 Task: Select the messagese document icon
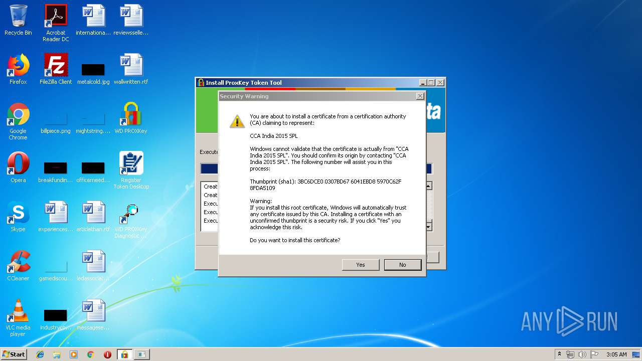93,315
